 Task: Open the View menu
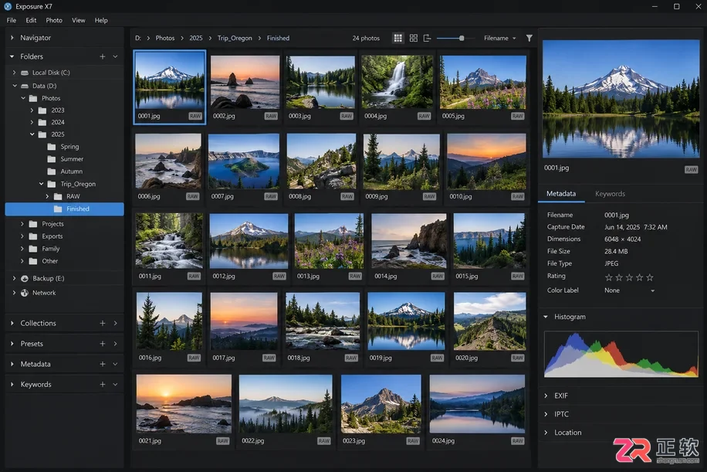tap(79, 20)
